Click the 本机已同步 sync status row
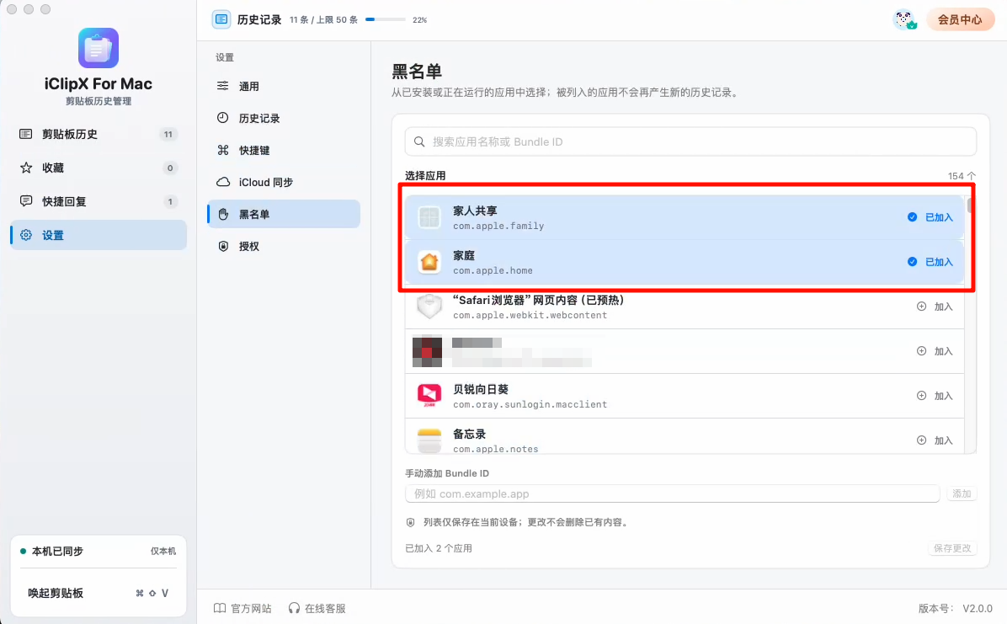This screenshot has height=624, width=1007. tap(99, 552)
